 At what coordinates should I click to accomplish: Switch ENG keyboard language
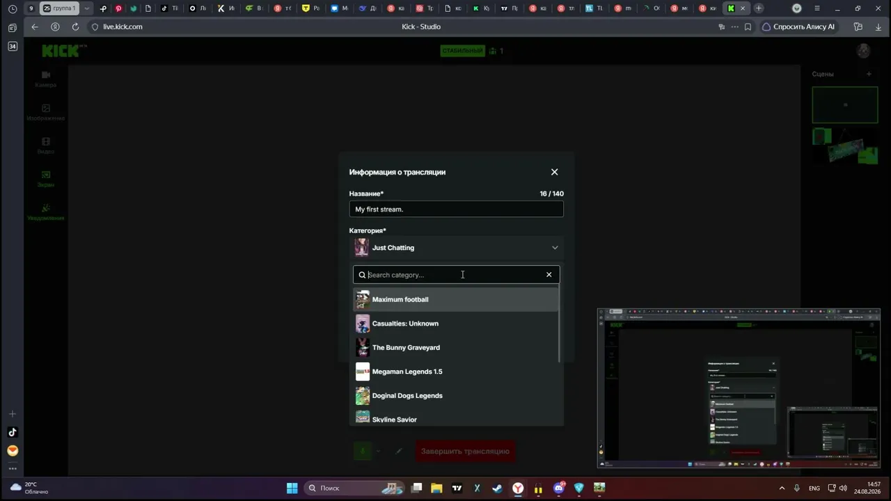tap(814, 488)
